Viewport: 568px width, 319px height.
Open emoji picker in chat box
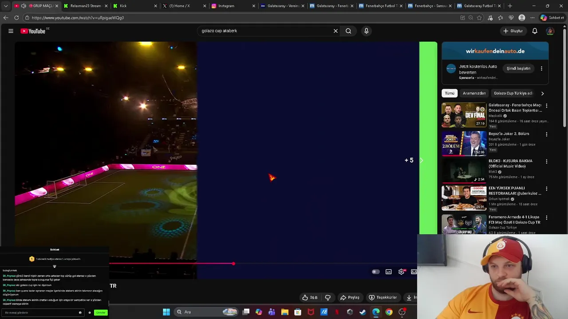(x=80, y=313)
